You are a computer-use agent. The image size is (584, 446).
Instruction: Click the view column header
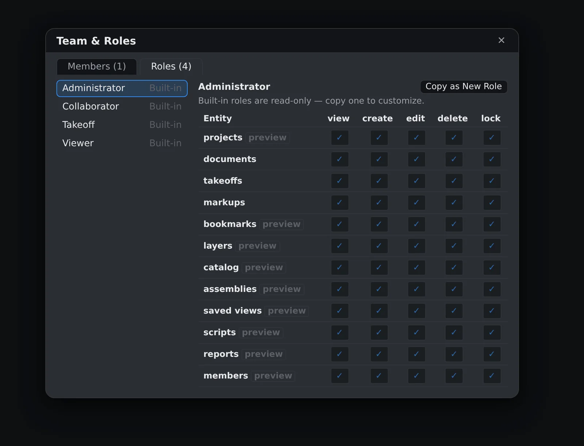point(338,119)
